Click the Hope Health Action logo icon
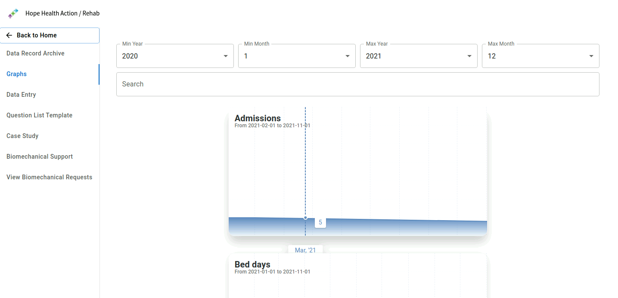Screen dimensions: 618x298 pyautogui.click(x=13, y=13)
